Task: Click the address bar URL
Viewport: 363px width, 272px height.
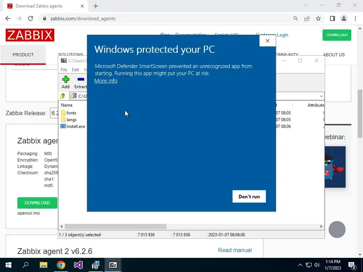Action: point(83,18)
